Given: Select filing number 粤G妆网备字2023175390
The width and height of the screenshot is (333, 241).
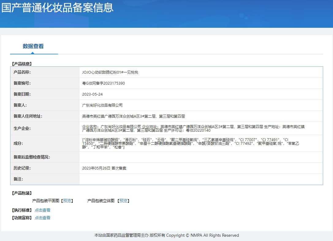Looking at the screenshot, I should tap(104, 83).
